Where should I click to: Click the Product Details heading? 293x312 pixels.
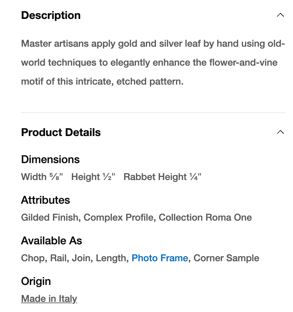[x=61, y=132]
